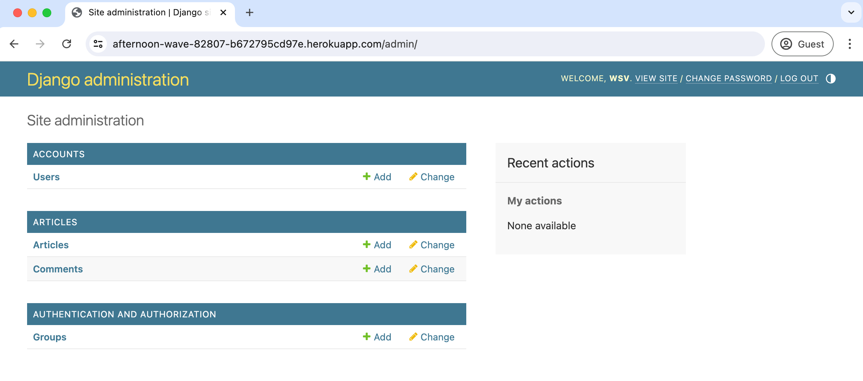Screen dimensions: 863x381
Task: Open the View Site link
Action: click(656, 79)
